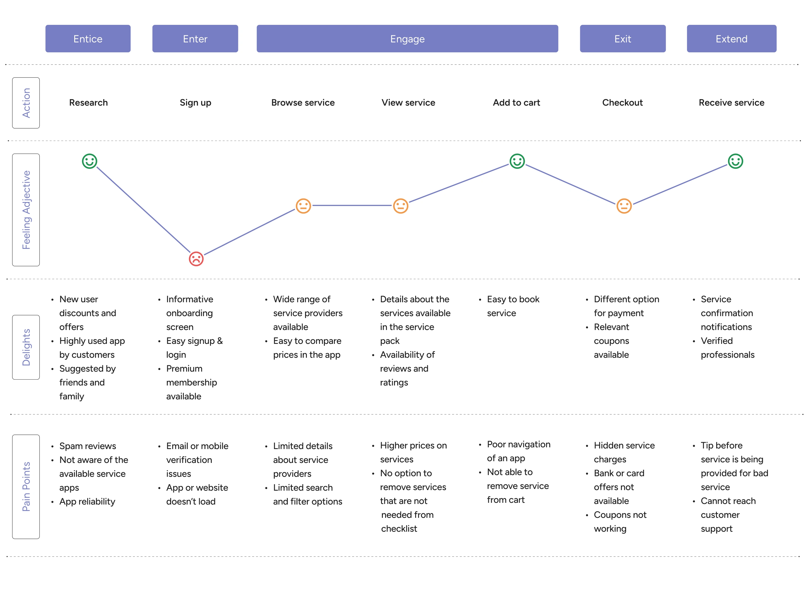Click the happy face above Research
The width and height of the screenshot is (809, 597).
89,161
